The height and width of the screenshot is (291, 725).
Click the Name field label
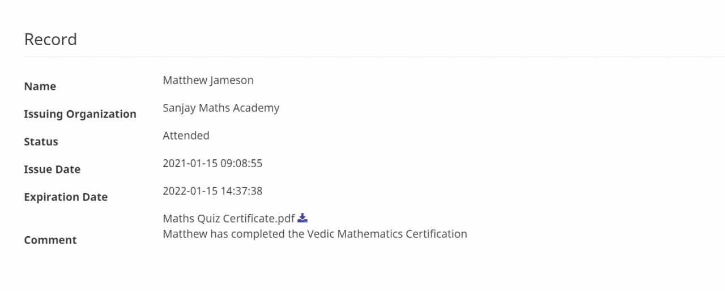(40, 86)
